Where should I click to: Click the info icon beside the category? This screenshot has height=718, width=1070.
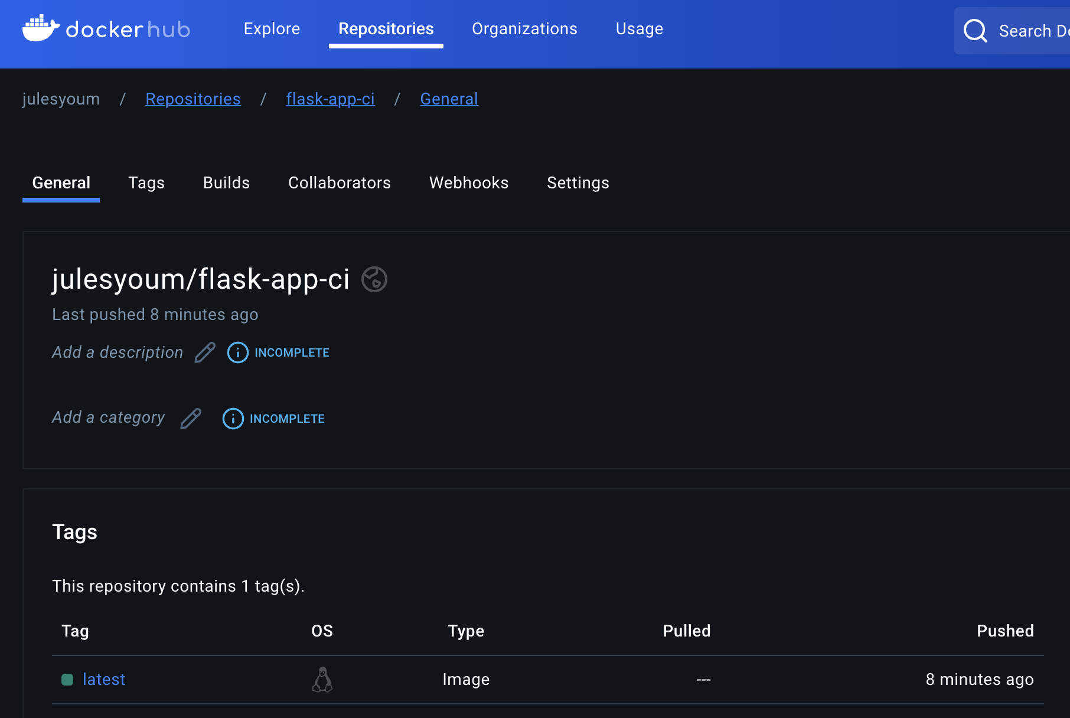(x=233, y=419)
